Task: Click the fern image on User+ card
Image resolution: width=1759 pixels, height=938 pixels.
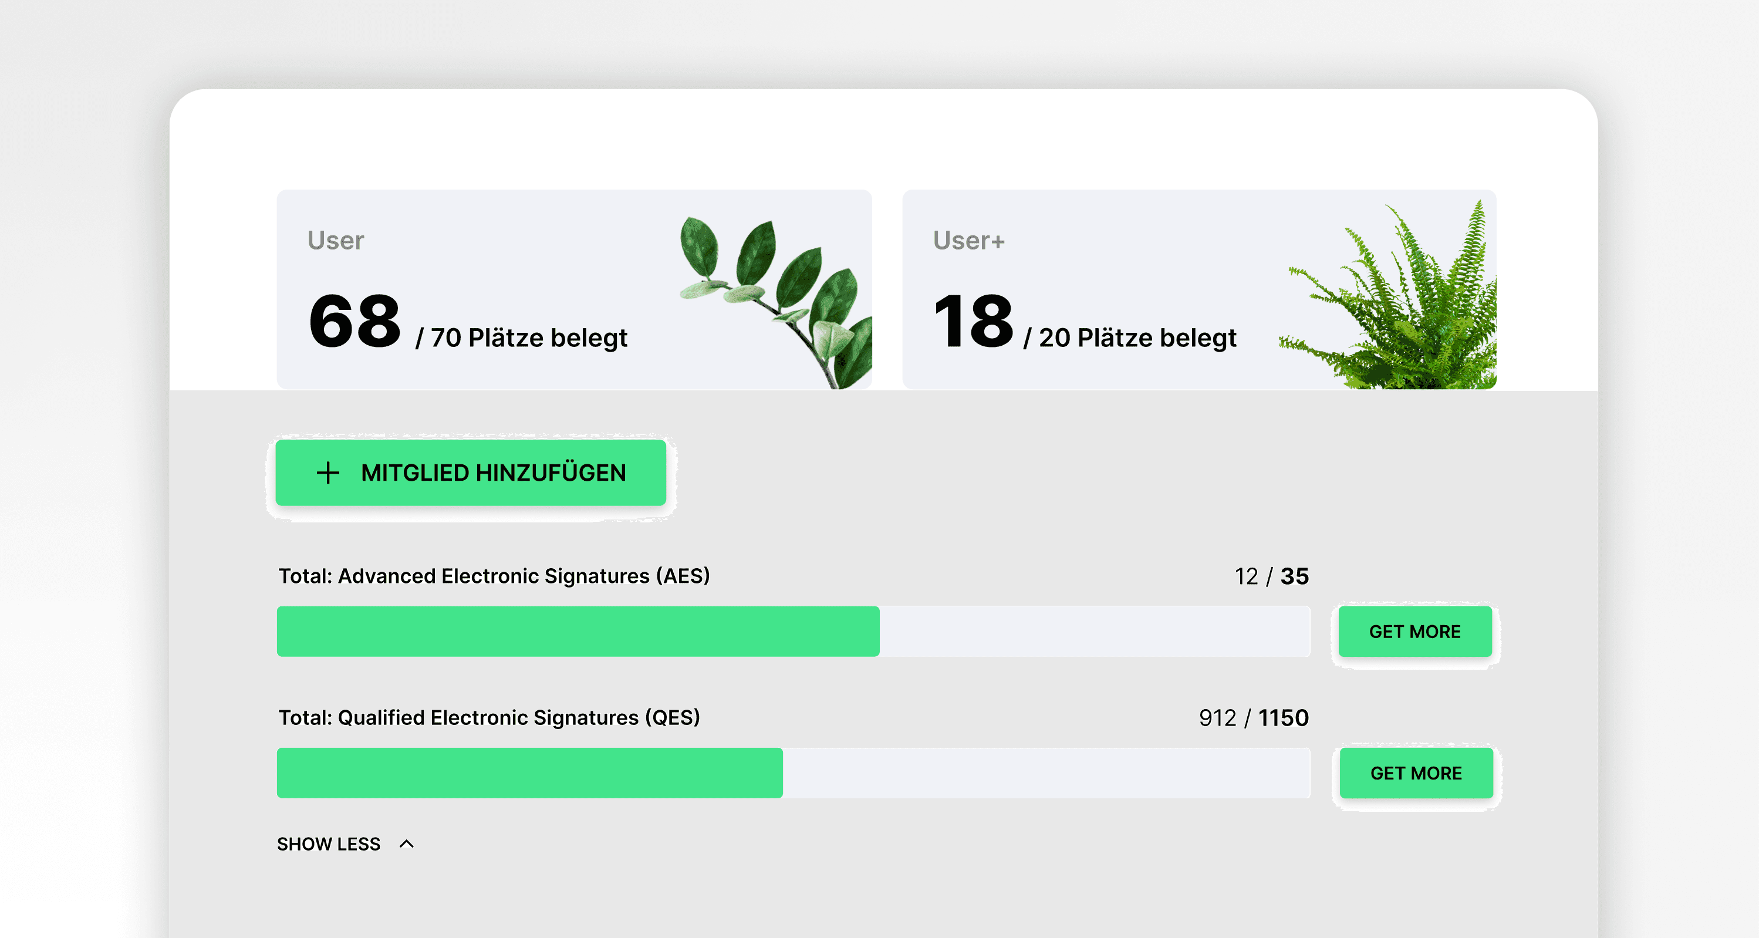Action: click(1388, 295)
